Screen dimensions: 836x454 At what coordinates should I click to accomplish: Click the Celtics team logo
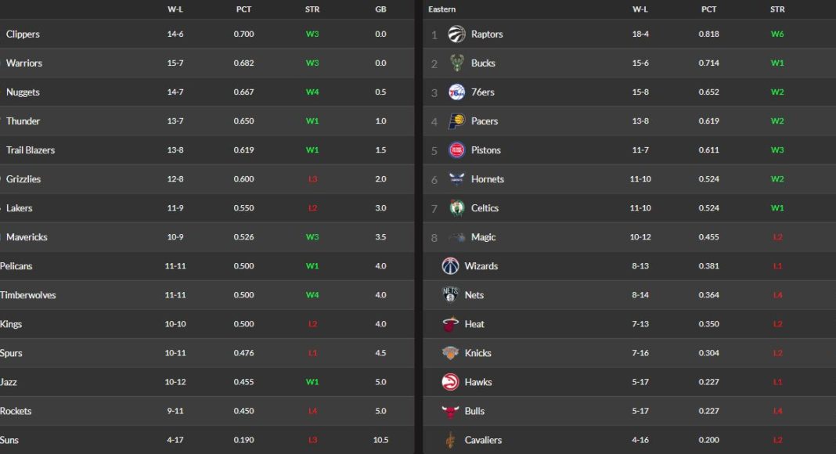(456, 208)
